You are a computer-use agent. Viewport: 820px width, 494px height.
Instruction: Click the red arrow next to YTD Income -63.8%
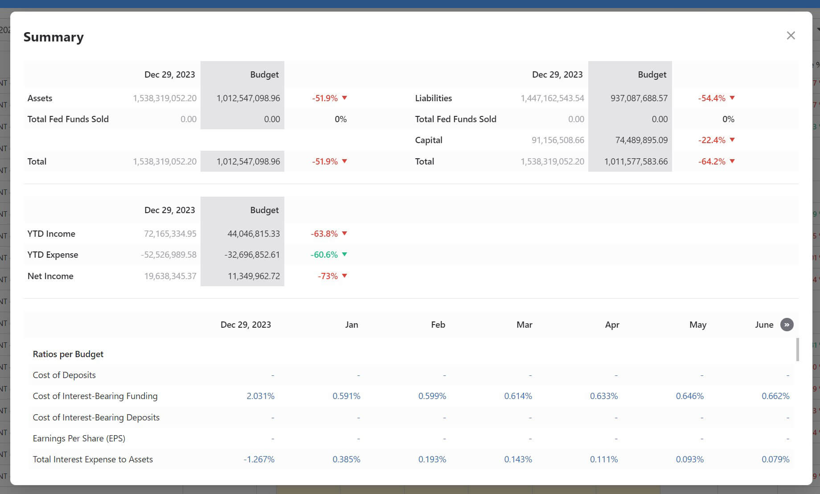tap(344, 234)
